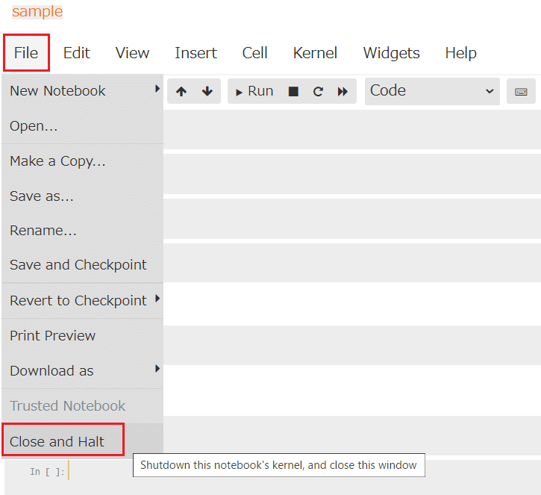Open the Insert menu
Screen dimensions: 541x495
point(196,53)
